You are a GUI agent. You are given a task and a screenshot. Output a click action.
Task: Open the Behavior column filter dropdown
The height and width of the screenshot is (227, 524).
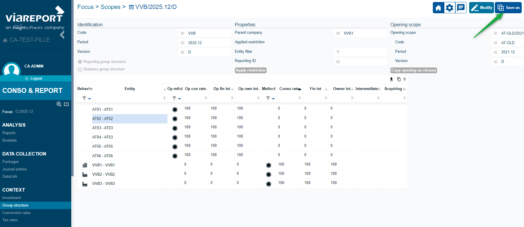point(86,98)
